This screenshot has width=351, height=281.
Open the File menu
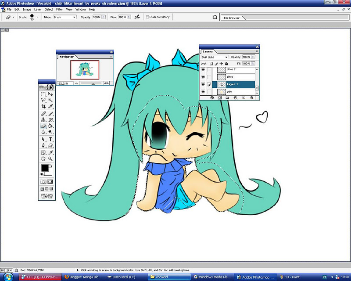coord(9,9)
